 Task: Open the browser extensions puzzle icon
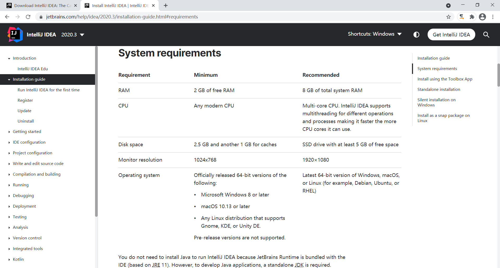coord(472,17)
